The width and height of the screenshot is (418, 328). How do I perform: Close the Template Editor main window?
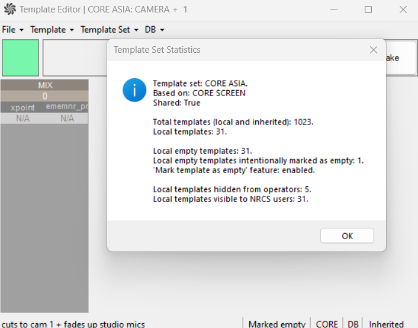pyautogui.click(x=403, y=9)
